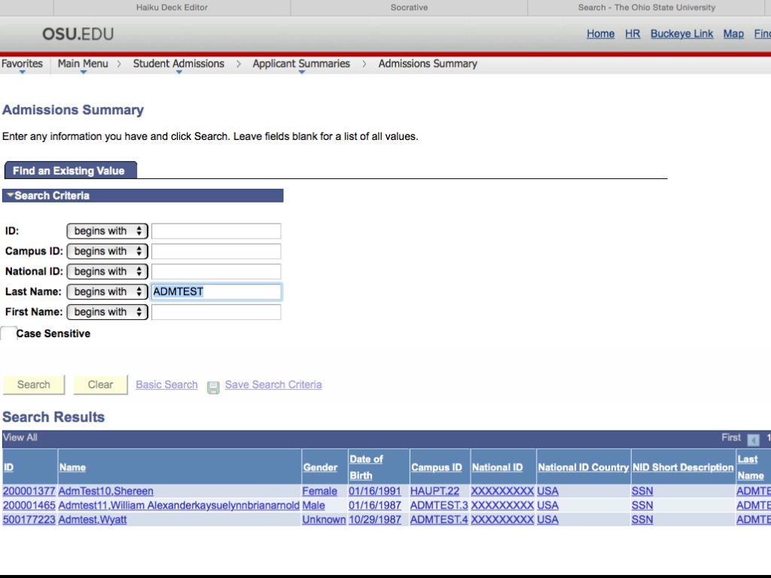Open the Campus ID operator dropdown
Viewport: 771px width, 578px height.
point(107,251)
